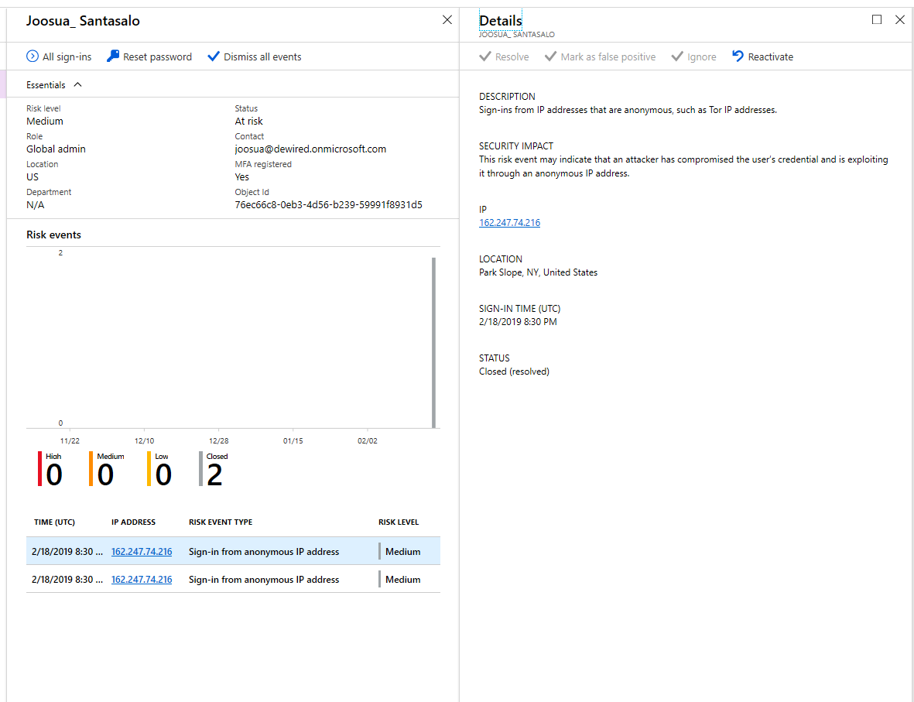
Task: Sort by the Time (UTC) column header
Action: [x=54, y=522]
